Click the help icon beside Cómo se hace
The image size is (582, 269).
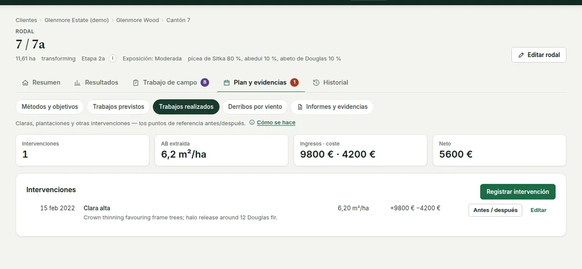(x=252, y=122)
